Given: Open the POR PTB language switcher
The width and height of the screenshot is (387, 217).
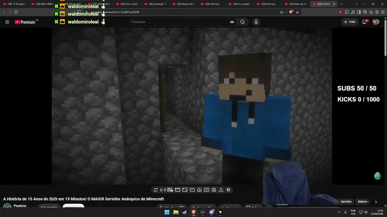Looking at the screenshot, I should (353, 212).
